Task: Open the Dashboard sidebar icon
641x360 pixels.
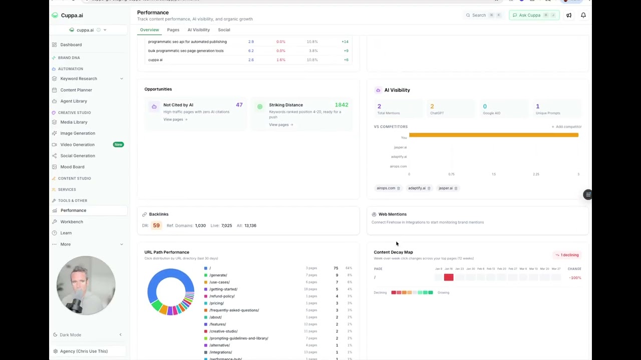Action: pos(55,45)
